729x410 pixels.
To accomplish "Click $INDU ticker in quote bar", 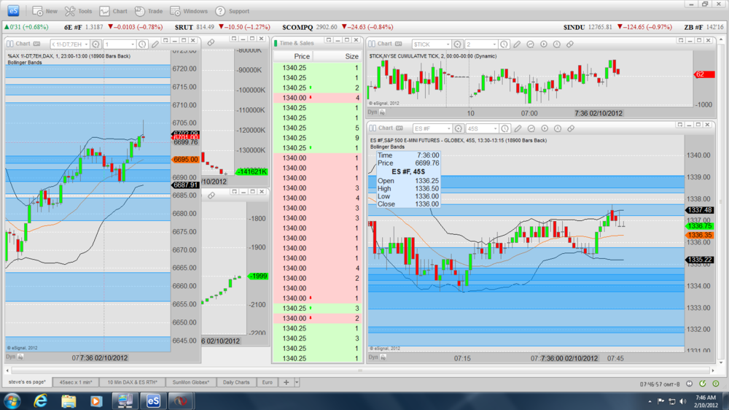I will [574, 28].
